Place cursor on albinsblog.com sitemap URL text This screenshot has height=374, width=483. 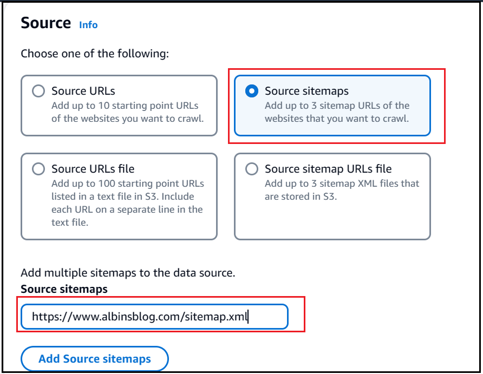[140, 317]
